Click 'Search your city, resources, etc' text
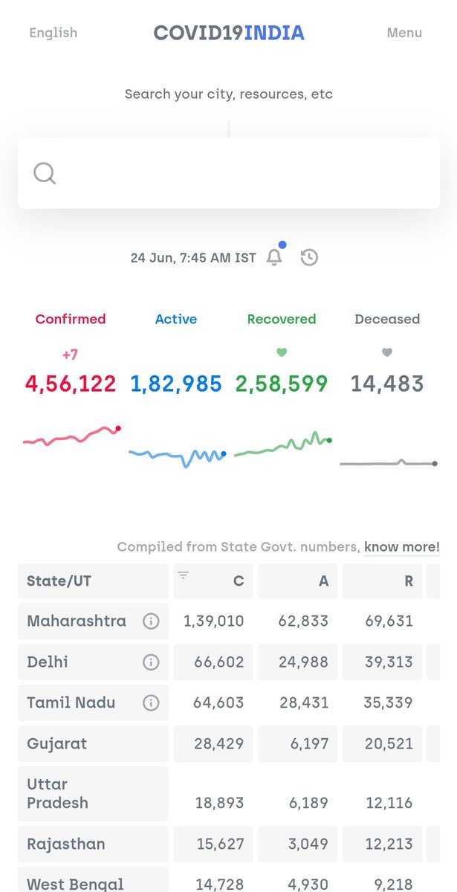The height and width of the screenshot is (892, 457). pos(229,94)
